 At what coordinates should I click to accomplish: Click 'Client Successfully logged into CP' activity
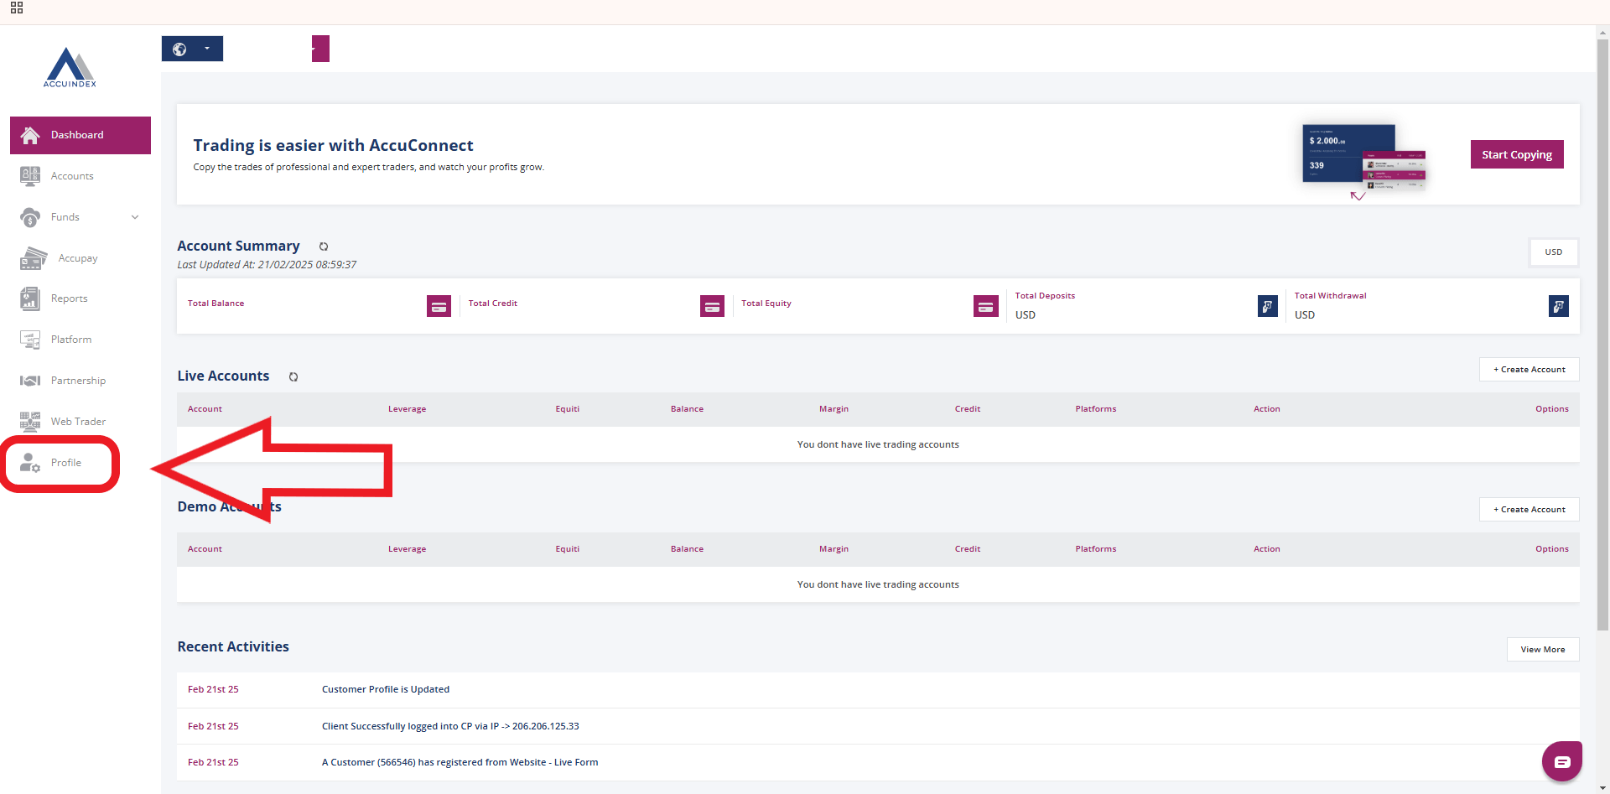click(450, 726)
